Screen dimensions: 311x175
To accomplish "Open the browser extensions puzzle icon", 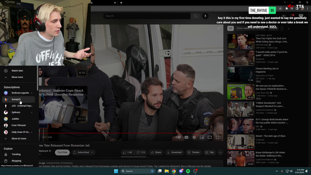I will pos(286,9).
